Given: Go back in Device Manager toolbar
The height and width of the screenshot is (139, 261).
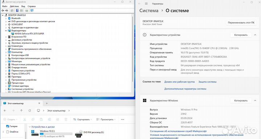Looking at the screenshot, I should pyautogui.click(x=3, y=10).
